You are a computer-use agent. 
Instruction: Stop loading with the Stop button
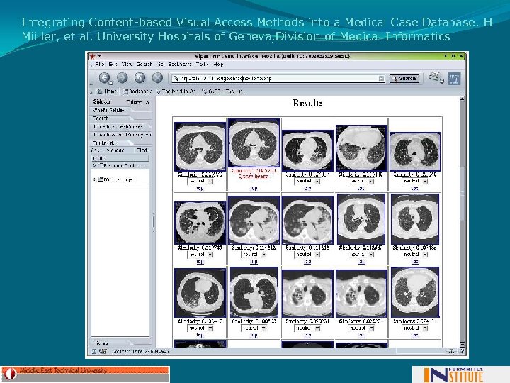pos(157,78)
